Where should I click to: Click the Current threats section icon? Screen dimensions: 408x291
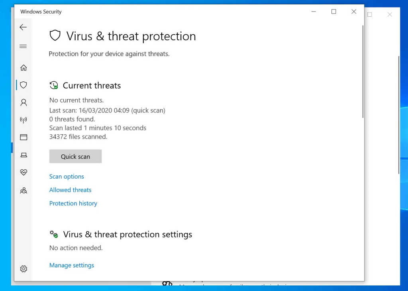(x=53, y=85)
